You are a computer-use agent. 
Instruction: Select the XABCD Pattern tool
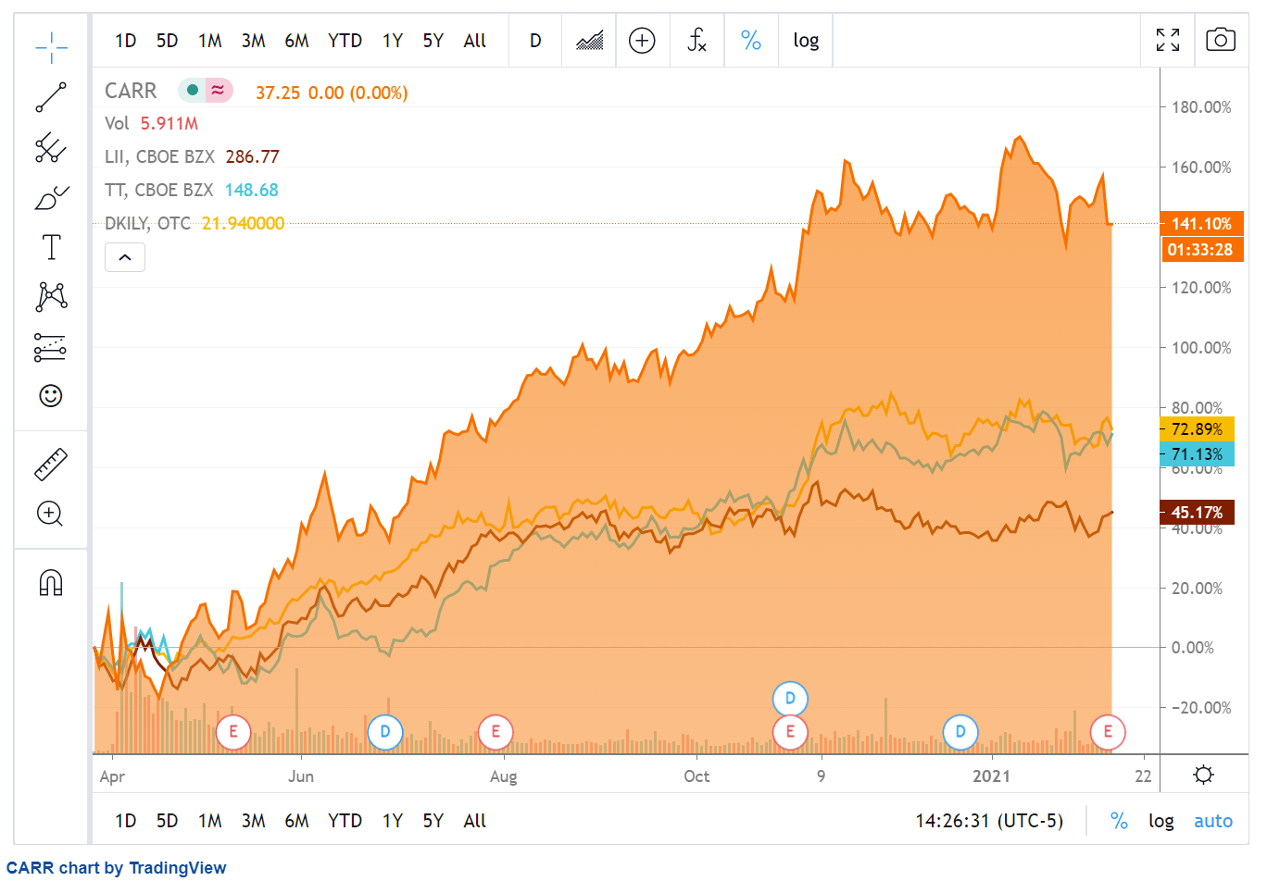click(51, 296)
